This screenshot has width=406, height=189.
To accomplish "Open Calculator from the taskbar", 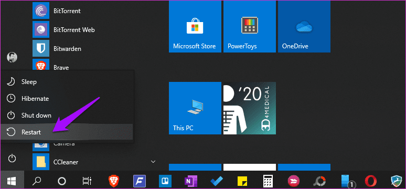I will [x=268, y=181].
